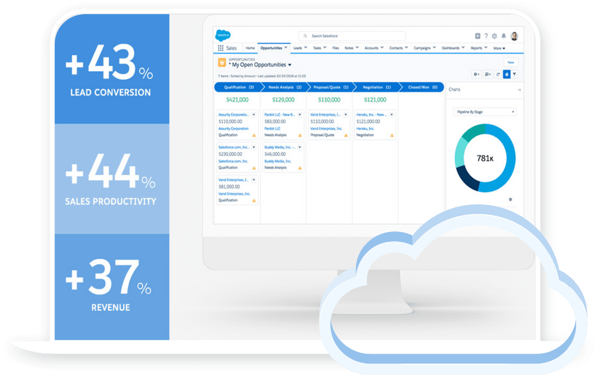Click the Opportunities crown icon
Image resolution: width=595 pixels, height=375 pixels.
point(222,62)
